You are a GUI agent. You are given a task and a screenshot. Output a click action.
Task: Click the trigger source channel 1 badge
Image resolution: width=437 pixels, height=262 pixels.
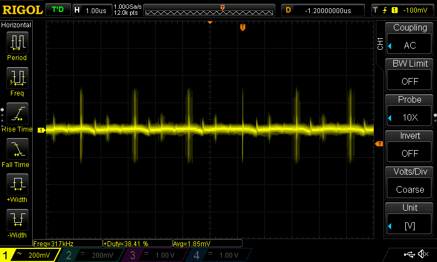click(394, 10)
